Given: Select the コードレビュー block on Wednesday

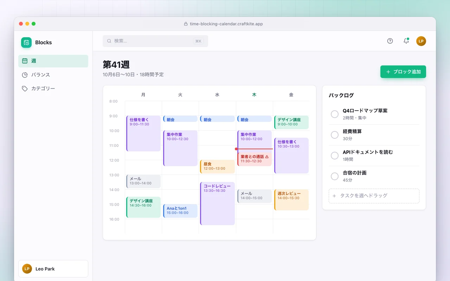Looking at the screenshot, I should (217, 203).
